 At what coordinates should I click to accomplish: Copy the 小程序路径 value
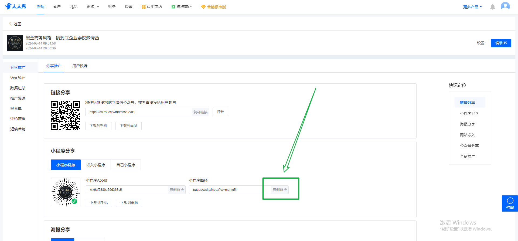(x=280, y=190)
